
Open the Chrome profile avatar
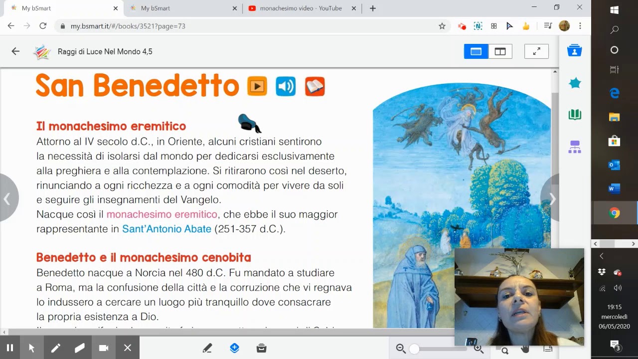click(x=564, y=26)
